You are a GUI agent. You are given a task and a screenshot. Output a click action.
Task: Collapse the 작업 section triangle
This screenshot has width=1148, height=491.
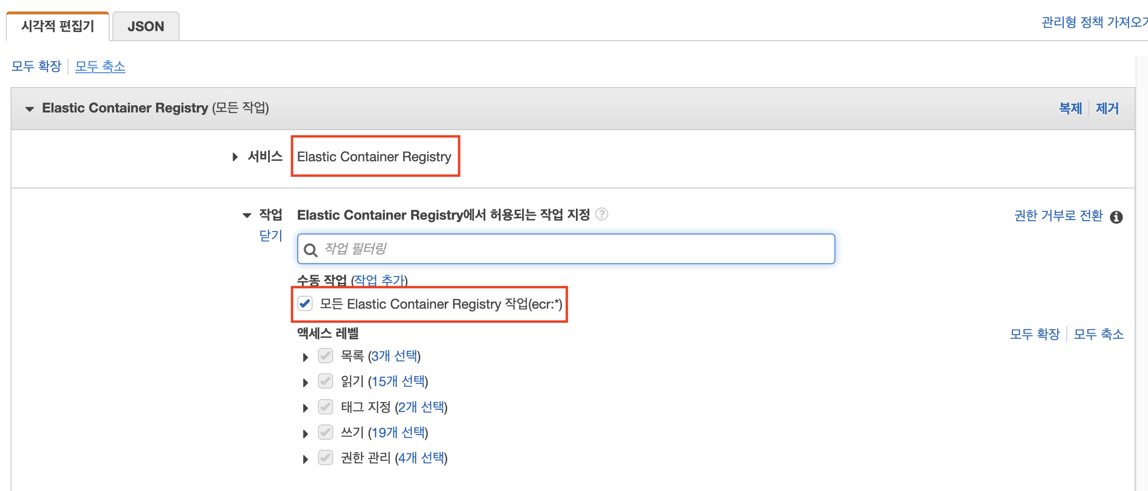pos(247,215)
